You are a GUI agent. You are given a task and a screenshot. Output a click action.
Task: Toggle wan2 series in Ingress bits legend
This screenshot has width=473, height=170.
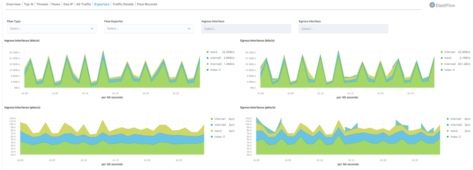pyautogui.click(x=214, y=52)
